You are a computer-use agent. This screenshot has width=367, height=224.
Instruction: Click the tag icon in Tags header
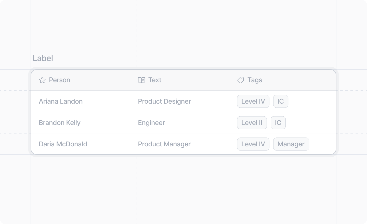(241, 80)
